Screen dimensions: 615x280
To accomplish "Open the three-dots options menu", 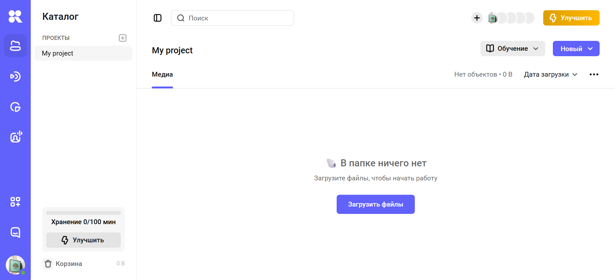I will 594,74.
